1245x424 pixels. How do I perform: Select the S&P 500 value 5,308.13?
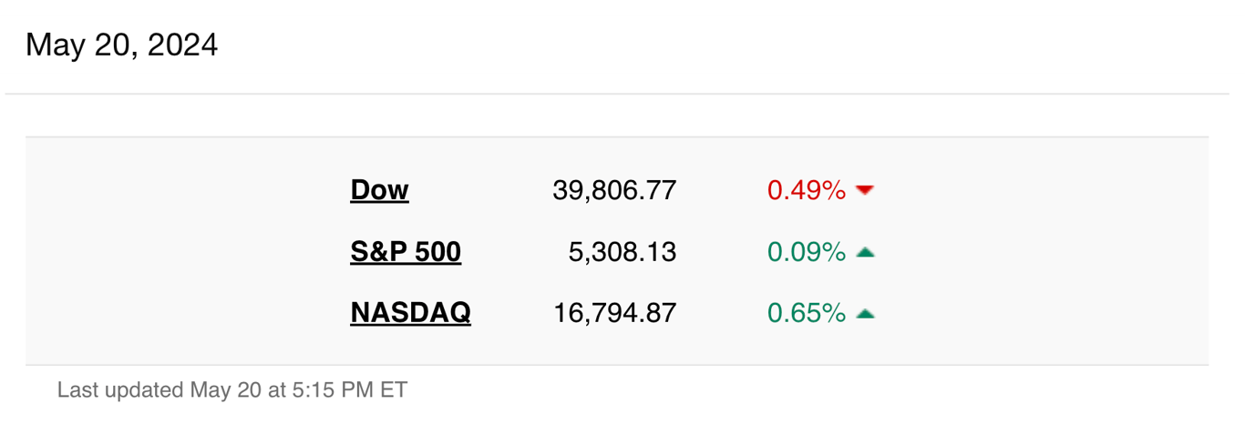coord(622,252)
